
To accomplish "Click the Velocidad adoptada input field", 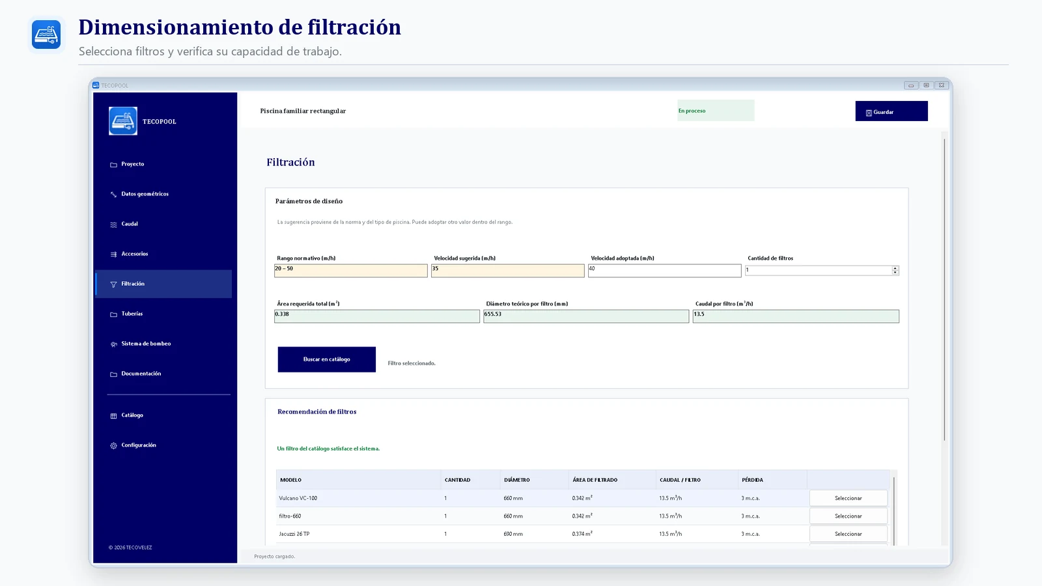I will tap(665, 270).
